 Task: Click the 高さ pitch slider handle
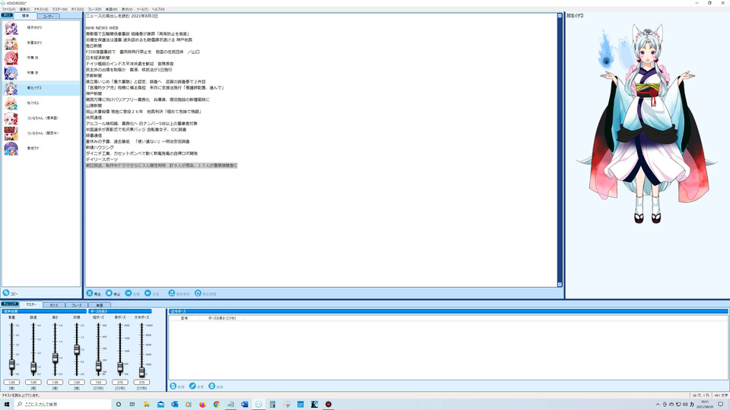pos(55,358)
